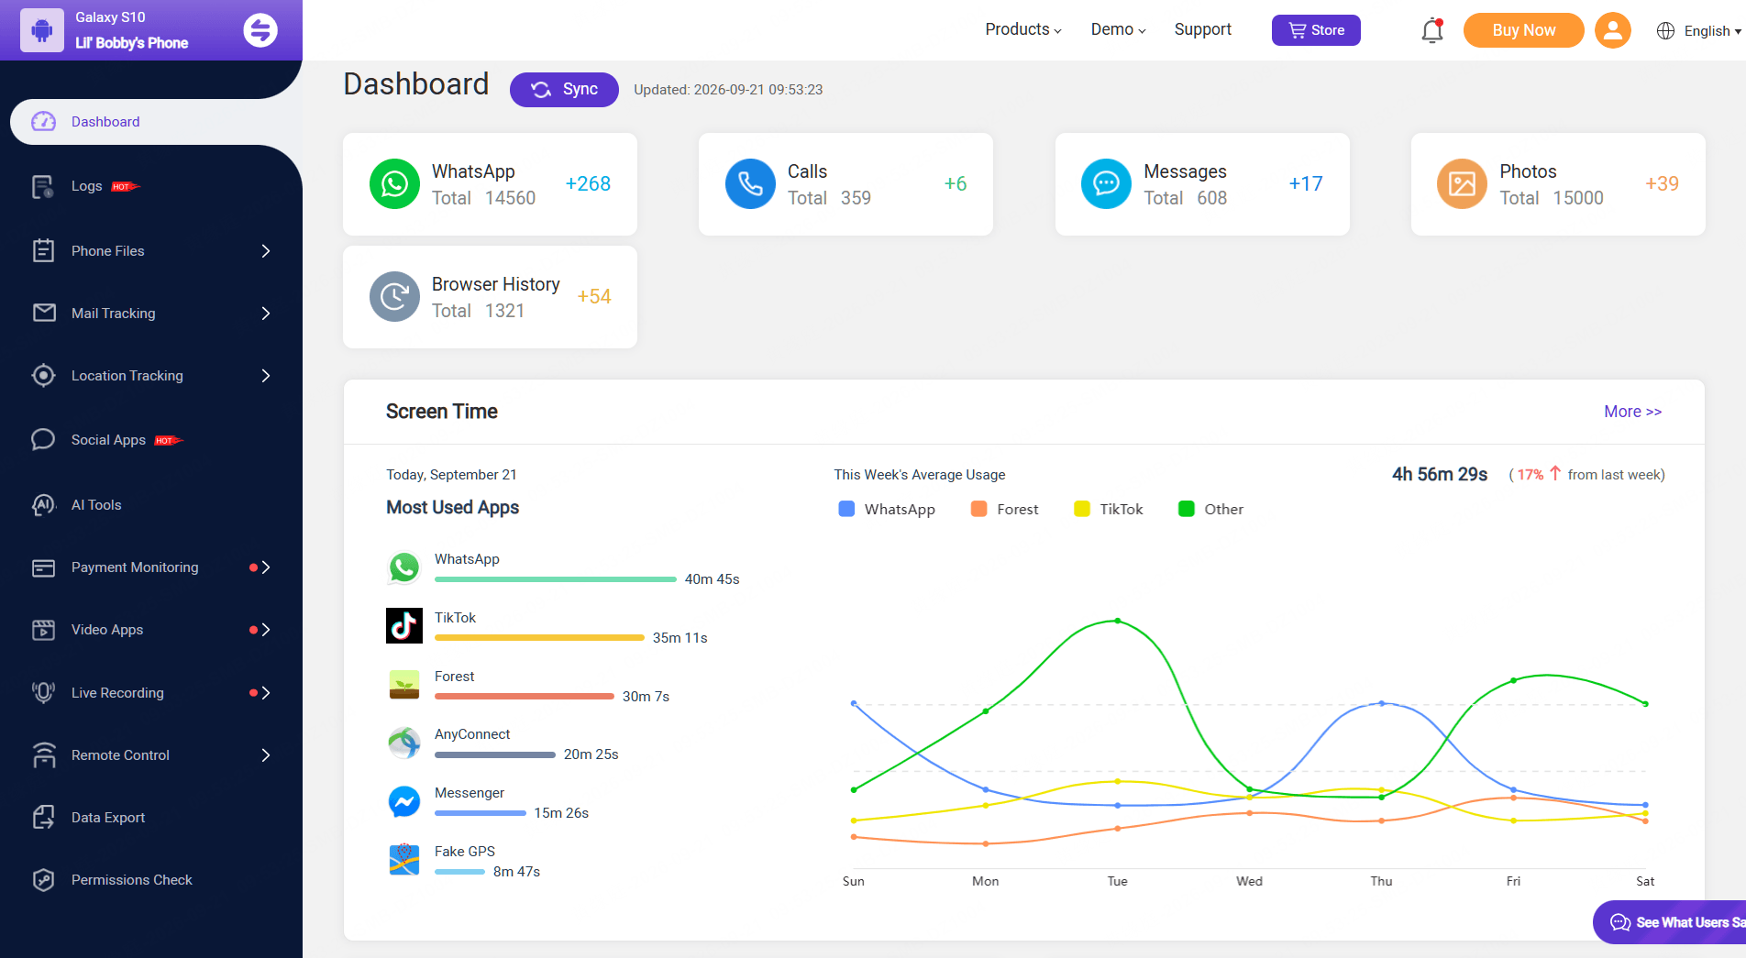
Task: Click the Buy Now button
Action: point(1523,30)
